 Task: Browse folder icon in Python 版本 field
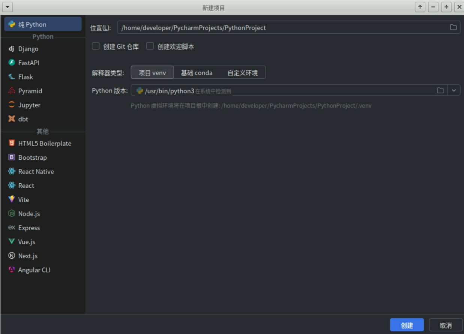click(x=441, y=90)
